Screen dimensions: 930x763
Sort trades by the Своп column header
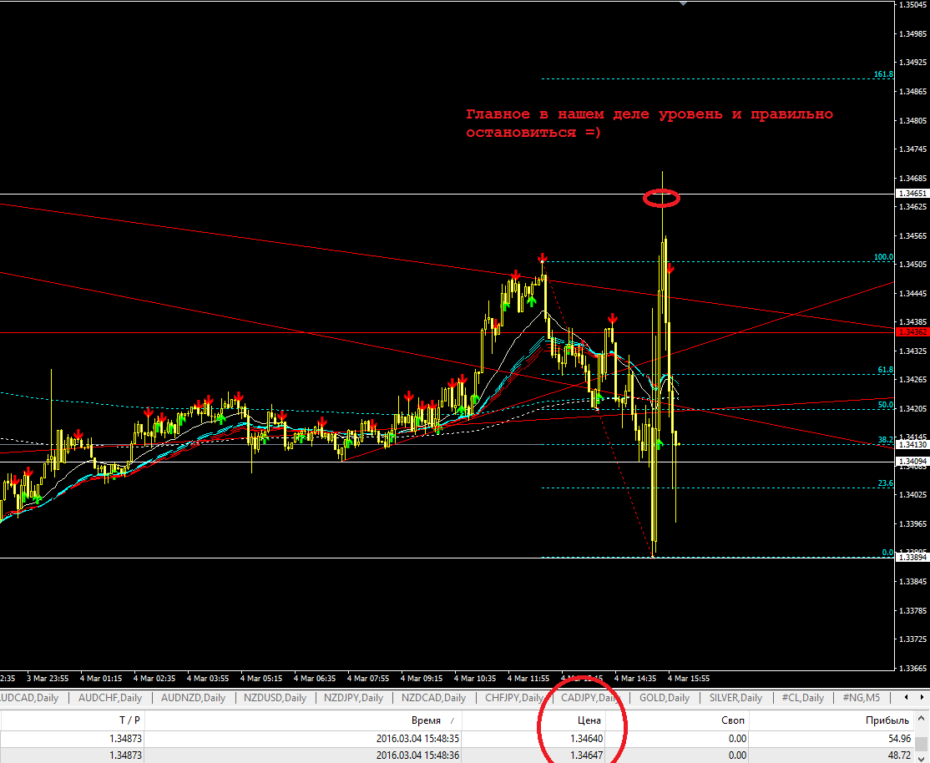tap(733, 720)
